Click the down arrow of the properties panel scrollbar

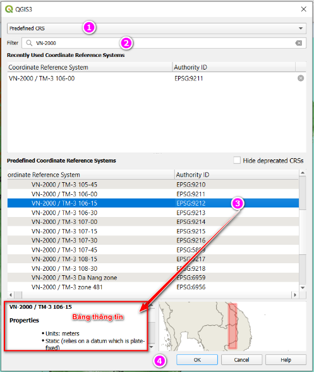(151, 347)
